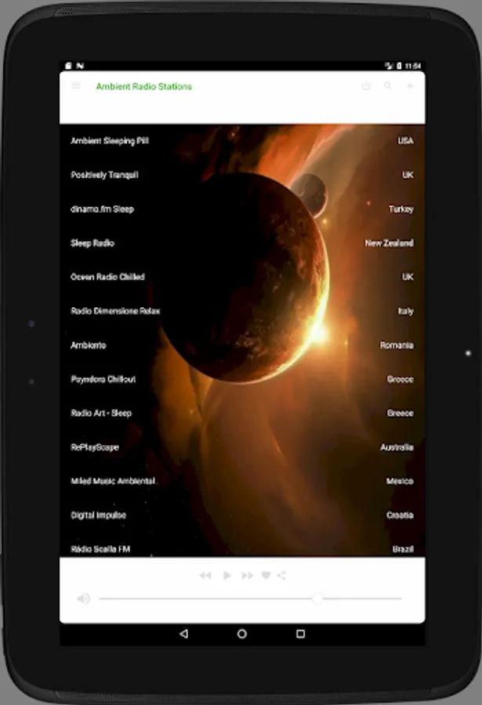The image size is (482, 705).
Task: Select the Ocean Radio Chilled station
Action: tap(242, 277)
